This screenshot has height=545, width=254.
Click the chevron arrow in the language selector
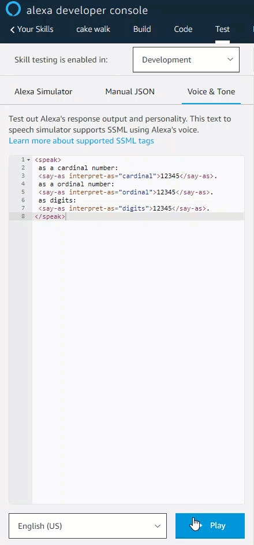158,526
